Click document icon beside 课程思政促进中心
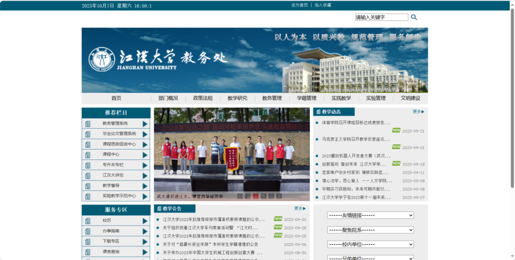This screenshot has width=515, height=260. pos(88,144)
